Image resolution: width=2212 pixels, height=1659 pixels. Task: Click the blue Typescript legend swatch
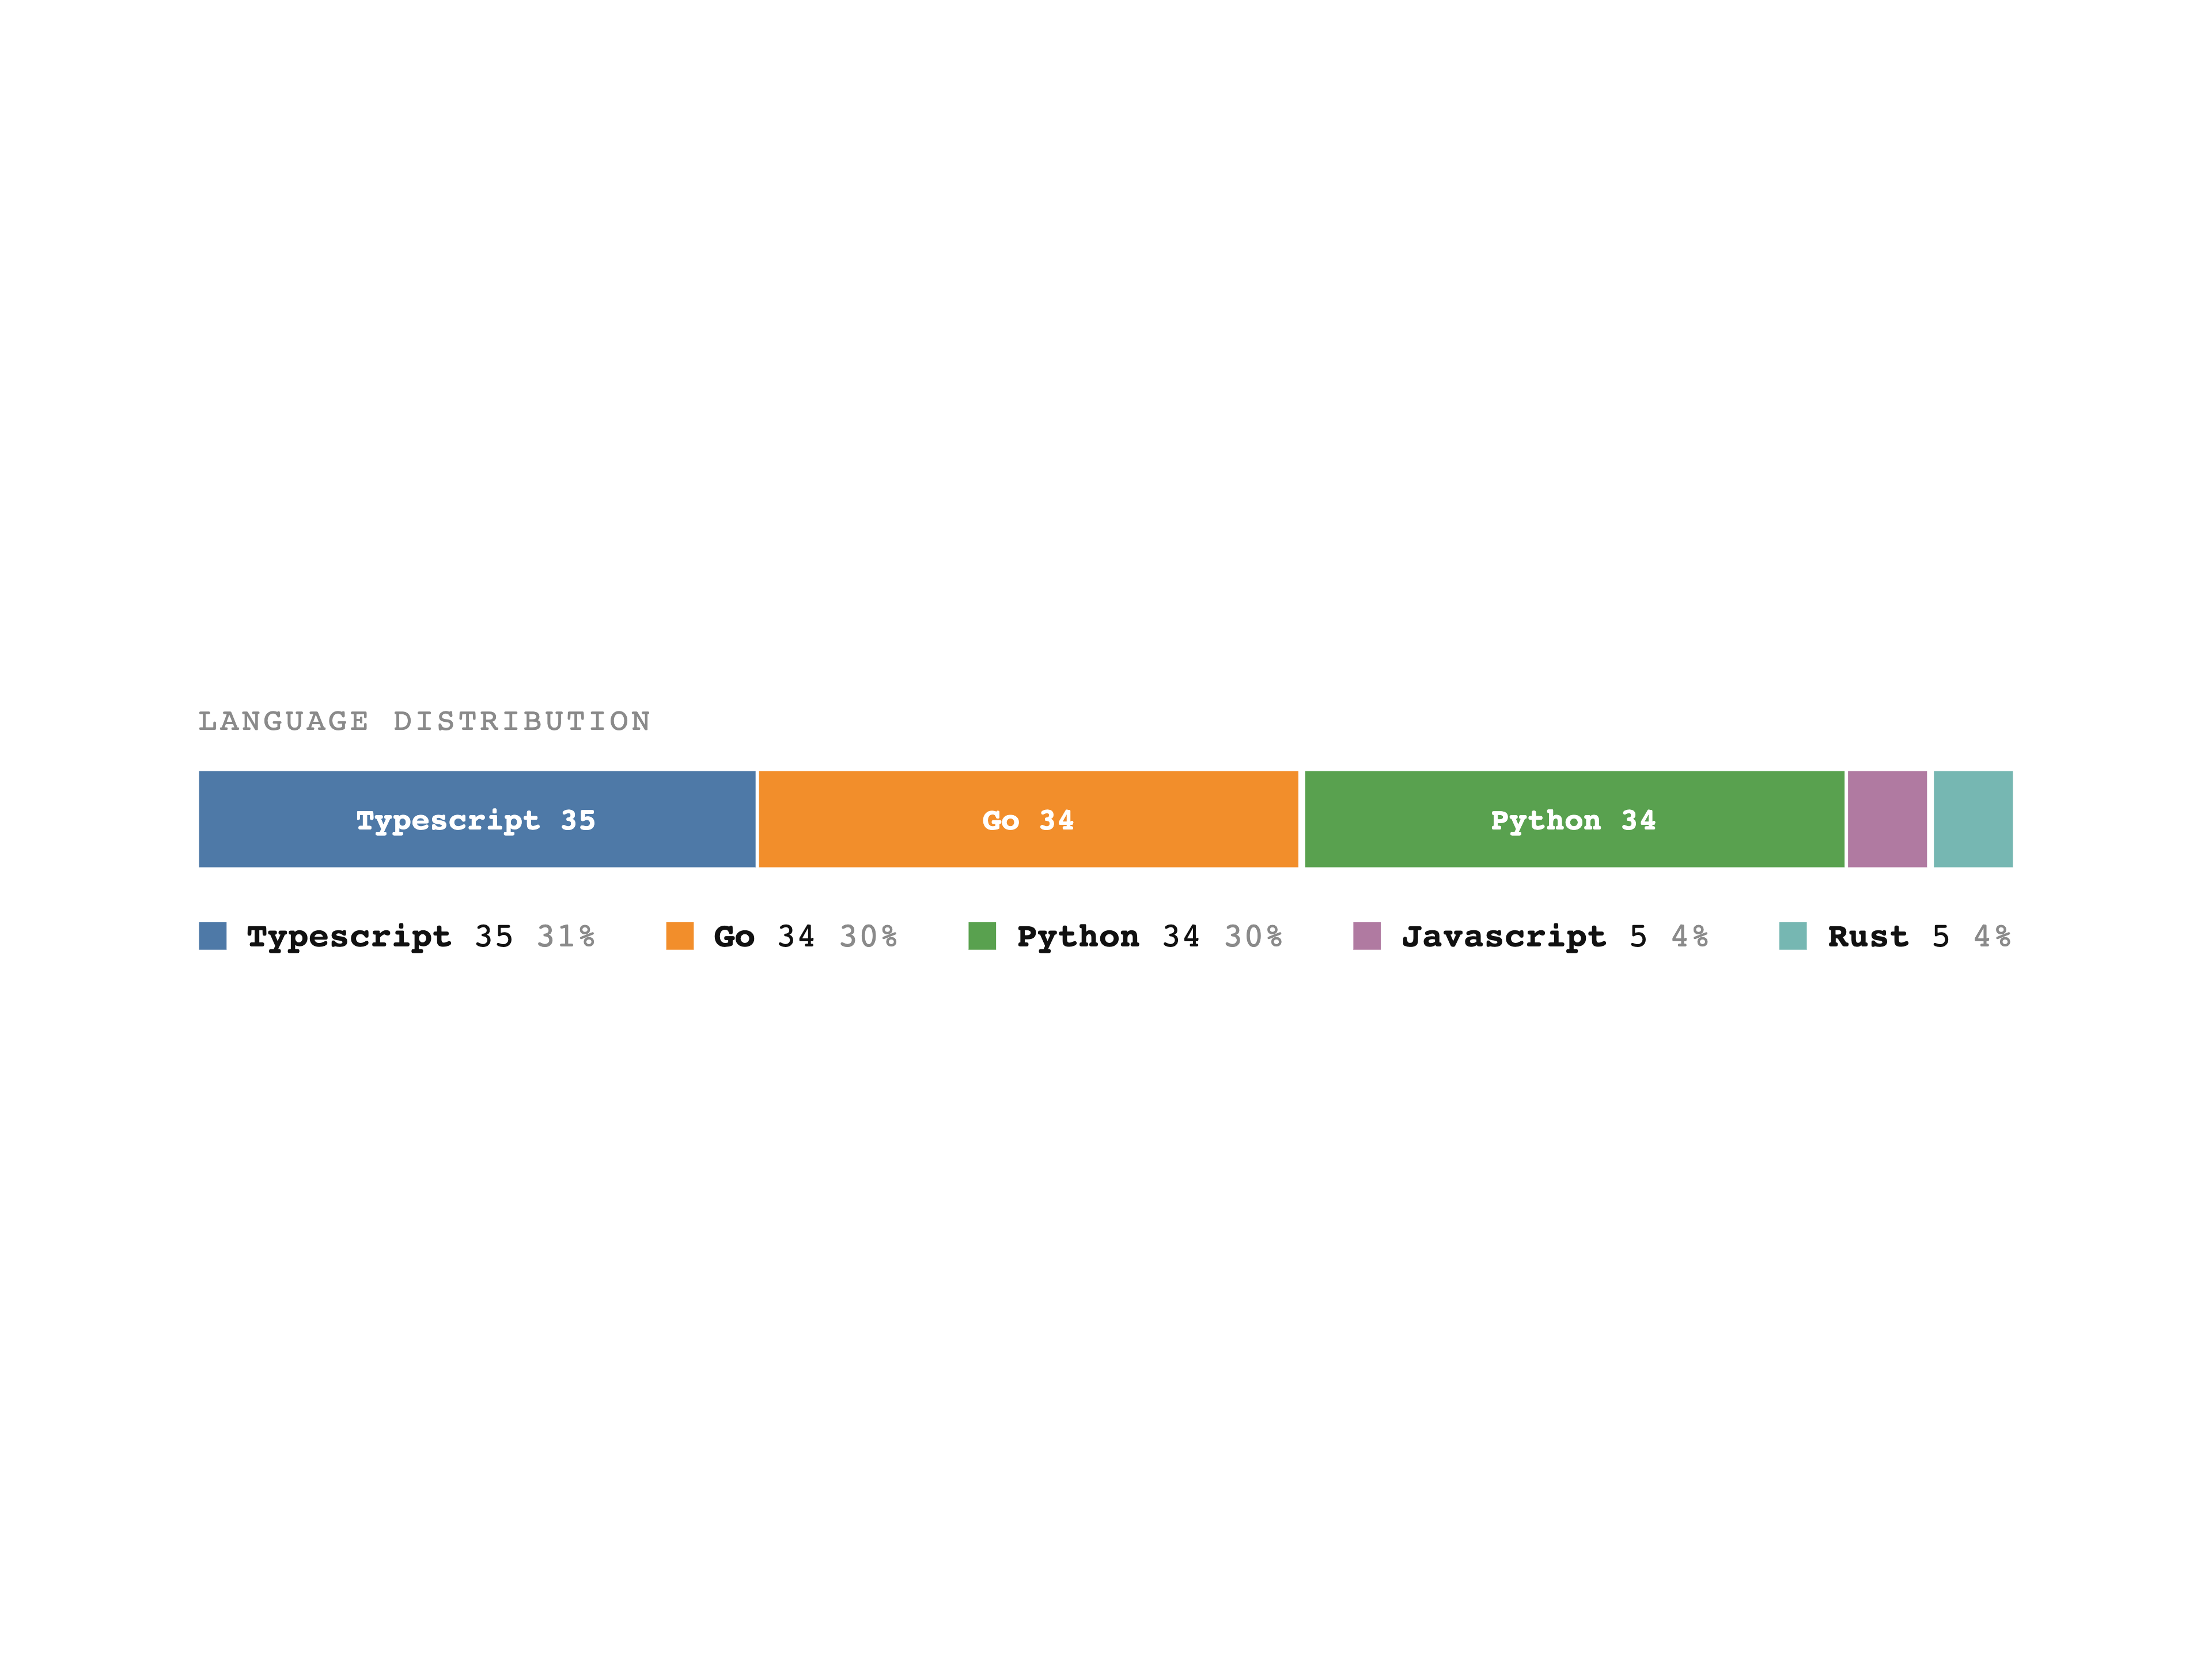point(213,936)
